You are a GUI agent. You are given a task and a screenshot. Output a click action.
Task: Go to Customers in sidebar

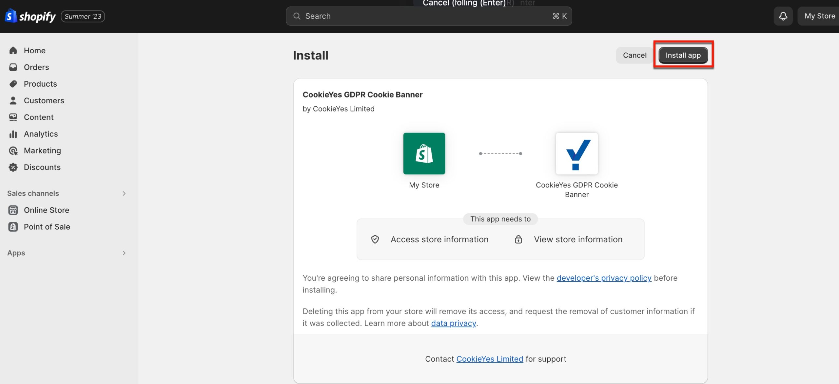tap(44, 100)
